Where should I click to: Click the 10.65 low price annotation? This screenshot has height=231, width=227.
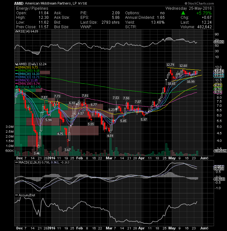(x=172, y=83)
